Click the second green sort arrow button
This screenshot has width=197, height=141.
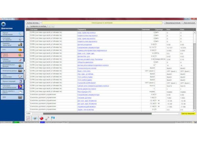coord(53,26)
